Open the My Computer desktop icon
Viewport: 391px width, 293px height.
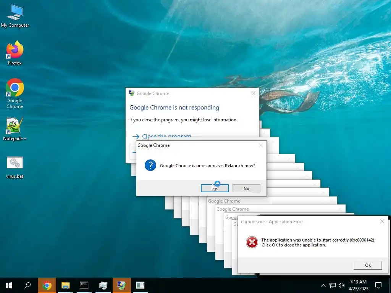pos(15,16)
